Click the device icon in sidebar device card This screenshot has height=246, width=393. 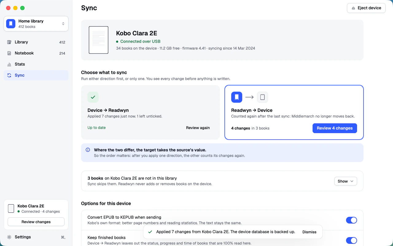click(11, 208)
